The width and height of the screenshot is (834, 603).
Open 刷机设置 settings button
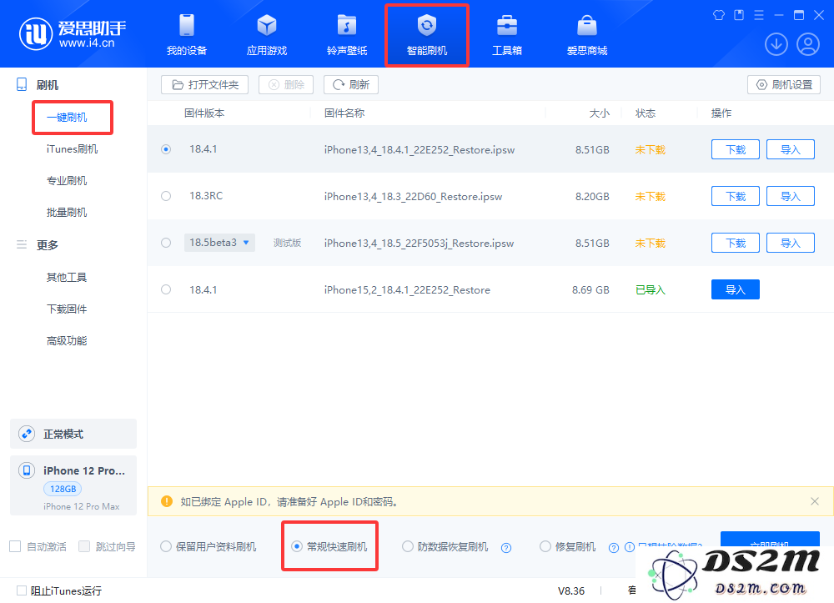tap(784, 84)
